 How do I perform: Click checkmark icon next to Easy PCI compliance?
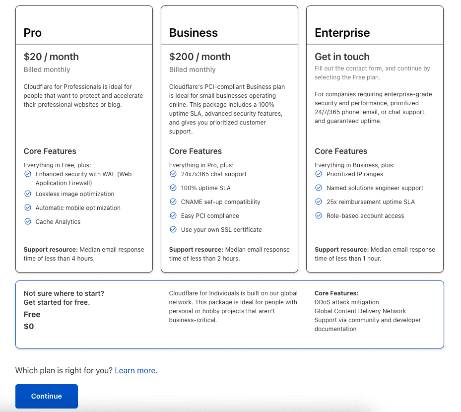point(173,215)
